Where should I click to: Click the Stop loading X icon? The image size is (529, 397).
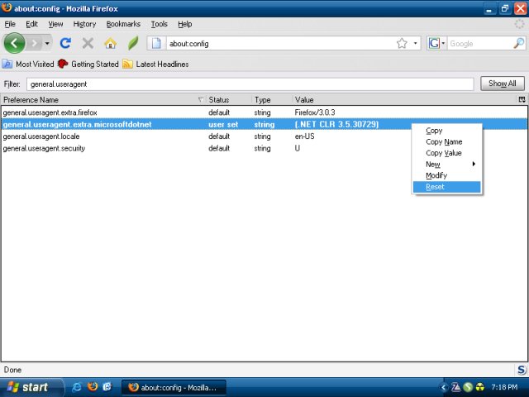[88, 43]
